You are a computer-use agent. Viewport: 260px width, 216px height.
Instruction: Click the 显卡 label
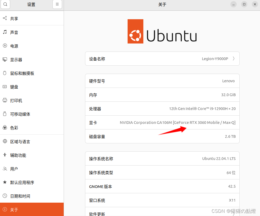pyautogui.click(x=93, y=123)
